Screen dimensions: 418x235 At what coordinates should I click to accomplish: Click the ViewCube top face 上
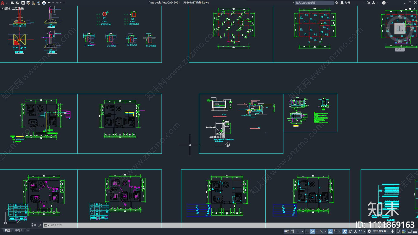coord(400,29)
